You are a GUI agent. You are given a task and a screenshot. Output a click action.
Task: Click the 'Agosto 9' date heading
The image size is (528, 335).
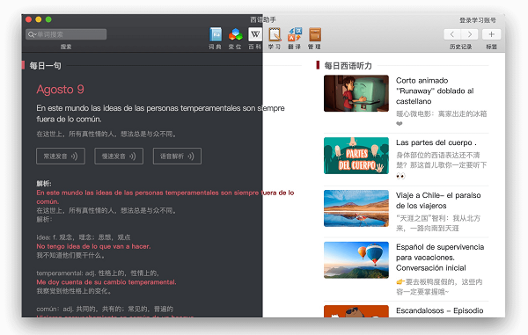tap(60, 90)
